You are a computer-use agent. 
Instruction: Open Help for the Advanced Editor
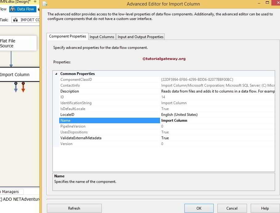pos(265,208)
